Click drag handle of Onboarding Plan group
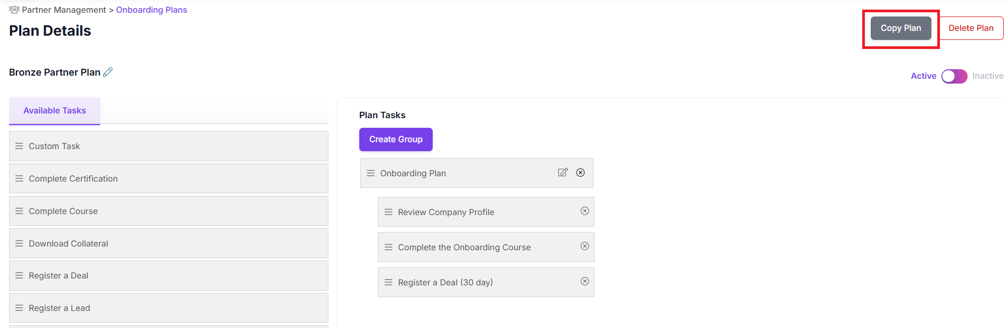 [x=371, y=173]
